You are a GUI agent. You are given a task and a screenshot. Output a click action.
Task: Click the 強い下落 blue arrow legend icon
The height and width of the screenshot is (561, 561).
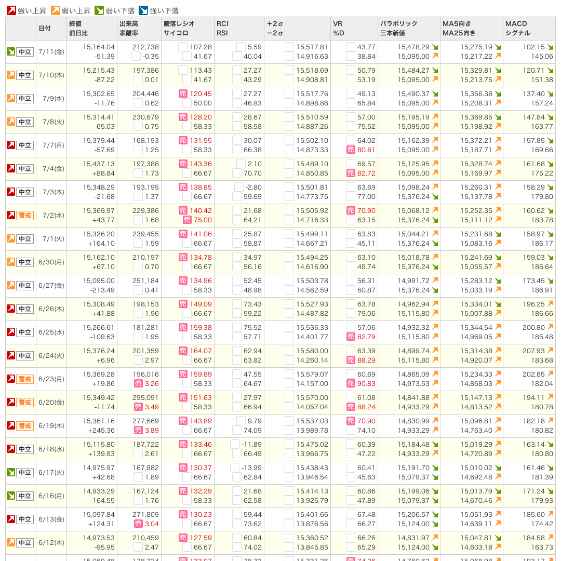coord(143,10)
